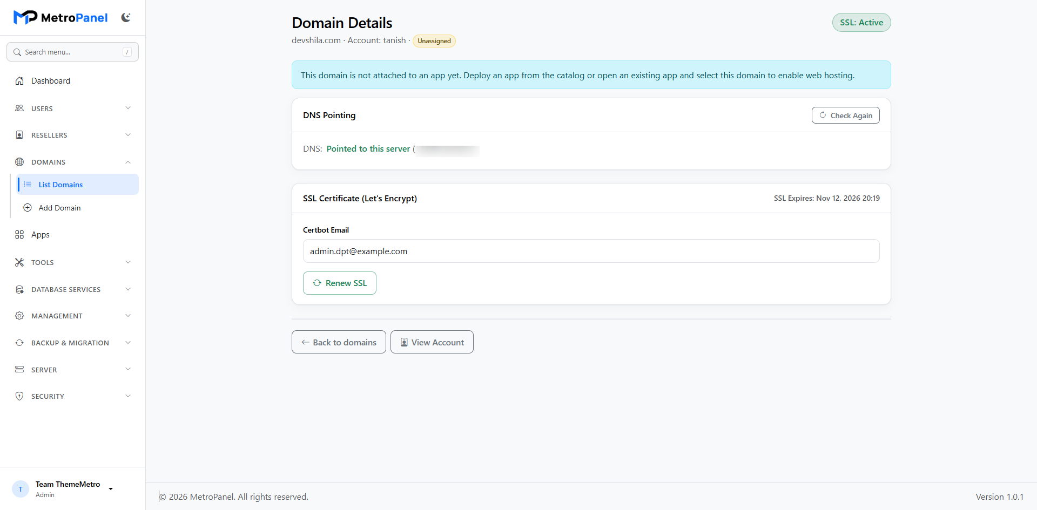The image size is (1037, 510).
Task: Focus the Search menu field
Action: coord(72,52)
